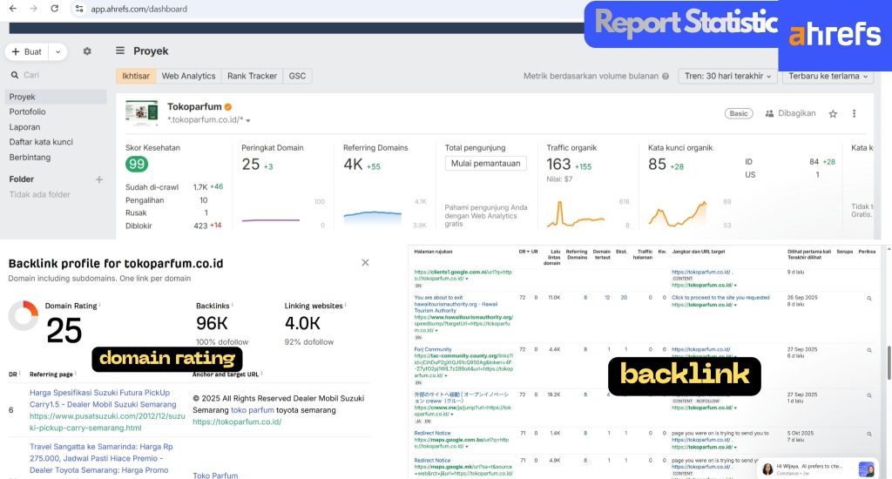Select the GSC tab
The image size is (892, 479).
point(297,76)
